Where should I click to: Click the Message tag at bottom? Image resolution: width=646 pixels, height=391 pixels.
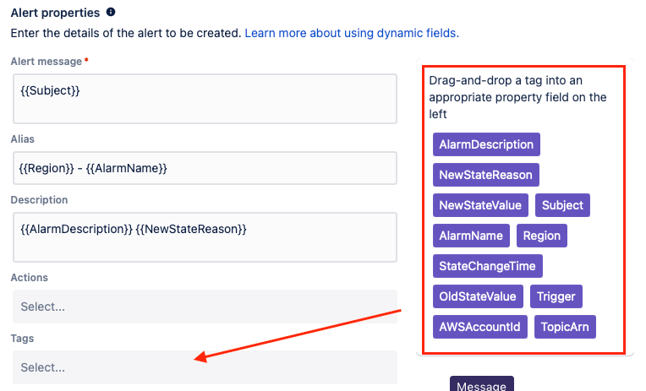pyautogui.click(x=482, y=384)
